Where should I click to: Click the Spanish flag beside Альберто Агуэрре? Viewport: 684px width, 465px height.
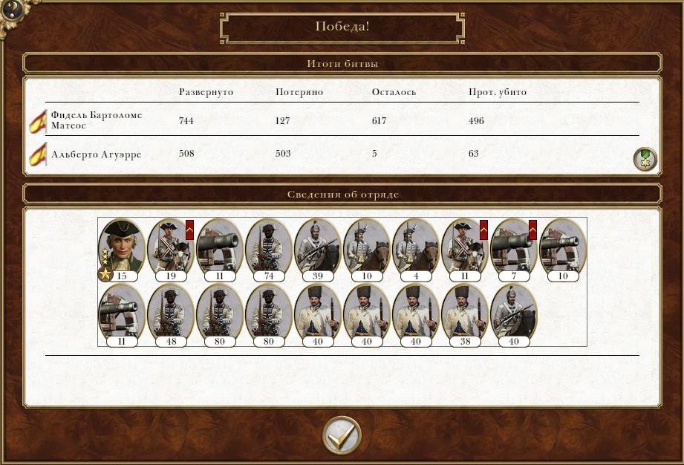click(x=38, y=155)
